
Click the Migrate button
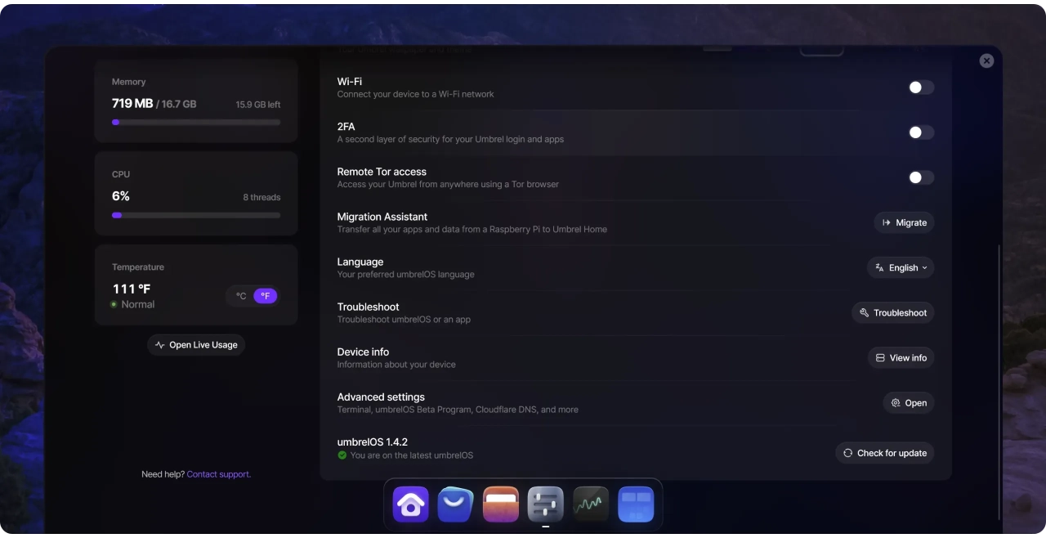click(x=904, y=222)
